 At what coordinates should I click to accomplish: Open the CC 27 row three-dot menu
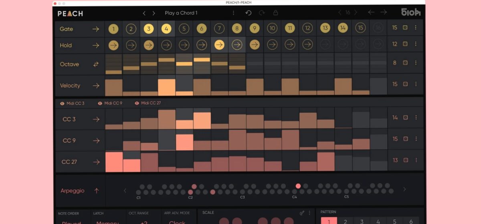pyautogui.click(x=416, y=160)
